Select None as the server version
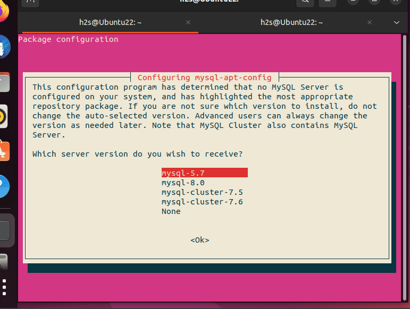The image size is (410, 309). tap(171, 211)
